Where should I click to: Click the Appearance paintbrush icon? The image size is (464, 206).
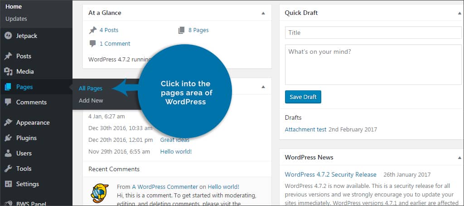(x=8, y=122)
